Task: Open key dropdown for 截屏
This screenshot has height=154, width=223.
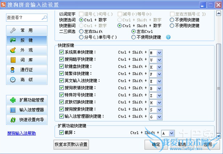Action: (172, 133)
